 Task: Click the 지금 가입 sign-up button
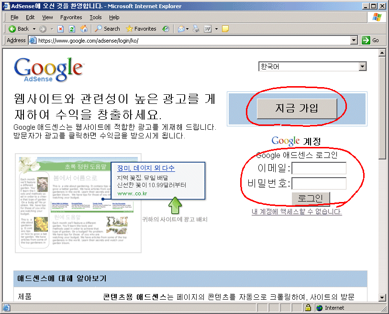(x=297, y=109)
